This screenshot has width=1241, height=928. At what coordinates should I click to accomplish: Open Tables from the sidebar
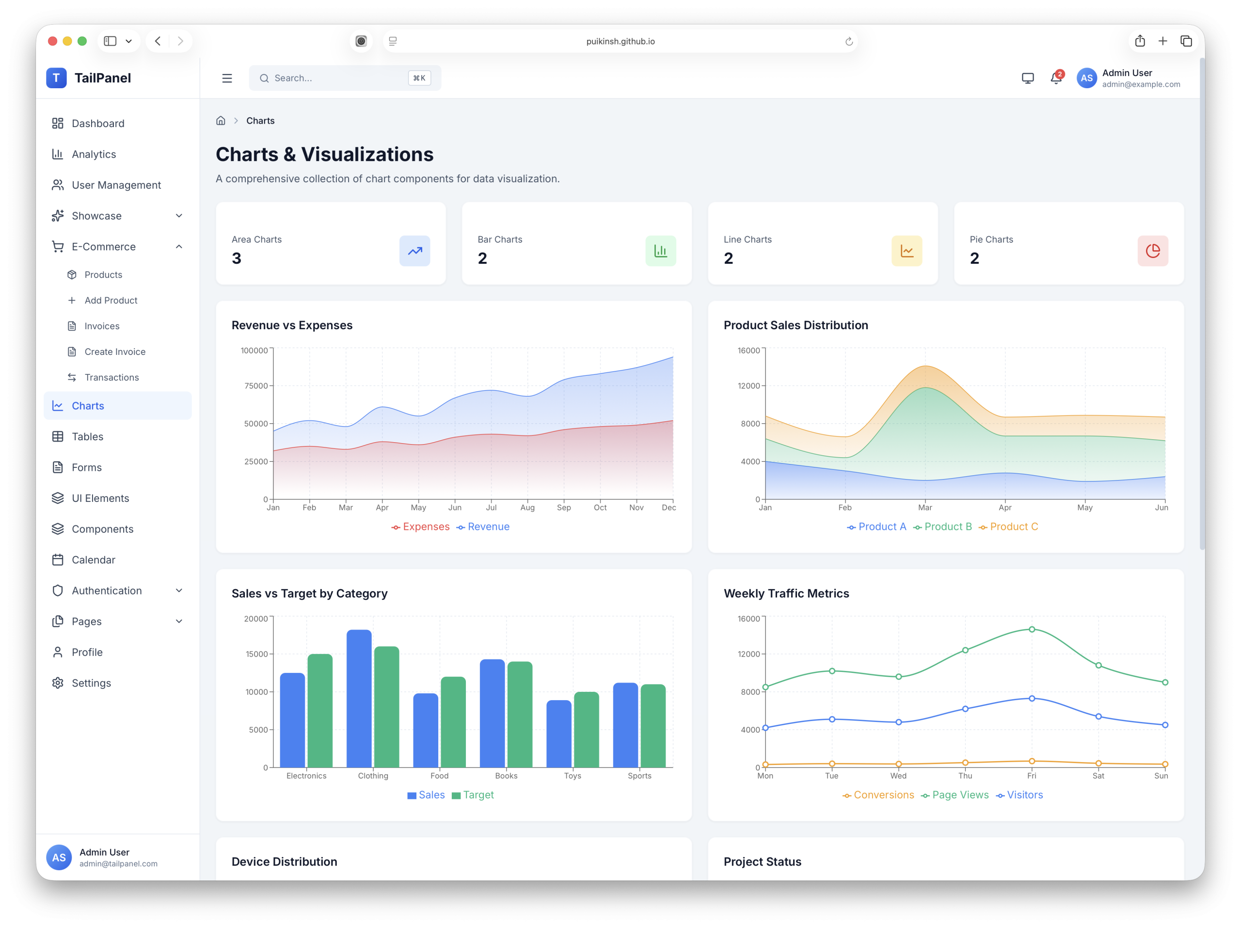pos(88,436)
